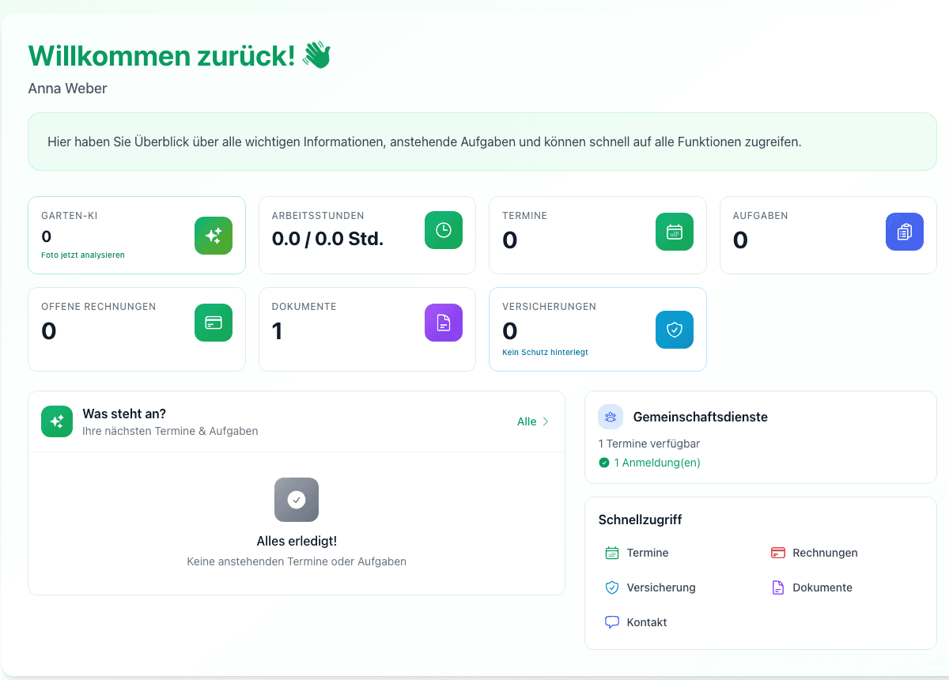Image resolution: width=949 pixels, height=680 pixels.
Task: Click the Dokumente count '1'
Action: pyautogui.click(x=278, y=331)
